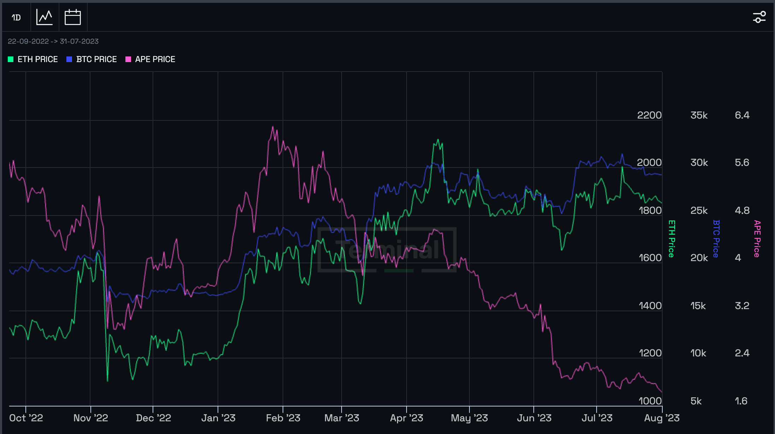Click the 2000 ETH axis value
Viewport: 775px width, 434px height.
pos(649,162)
